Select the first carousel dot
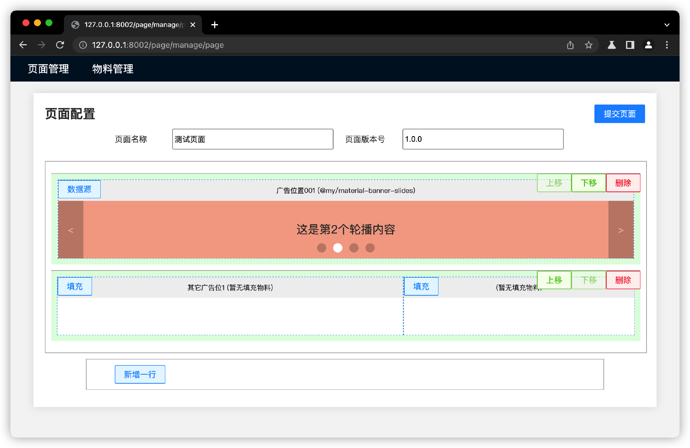690x448 pixels. (x=322, y=248)
